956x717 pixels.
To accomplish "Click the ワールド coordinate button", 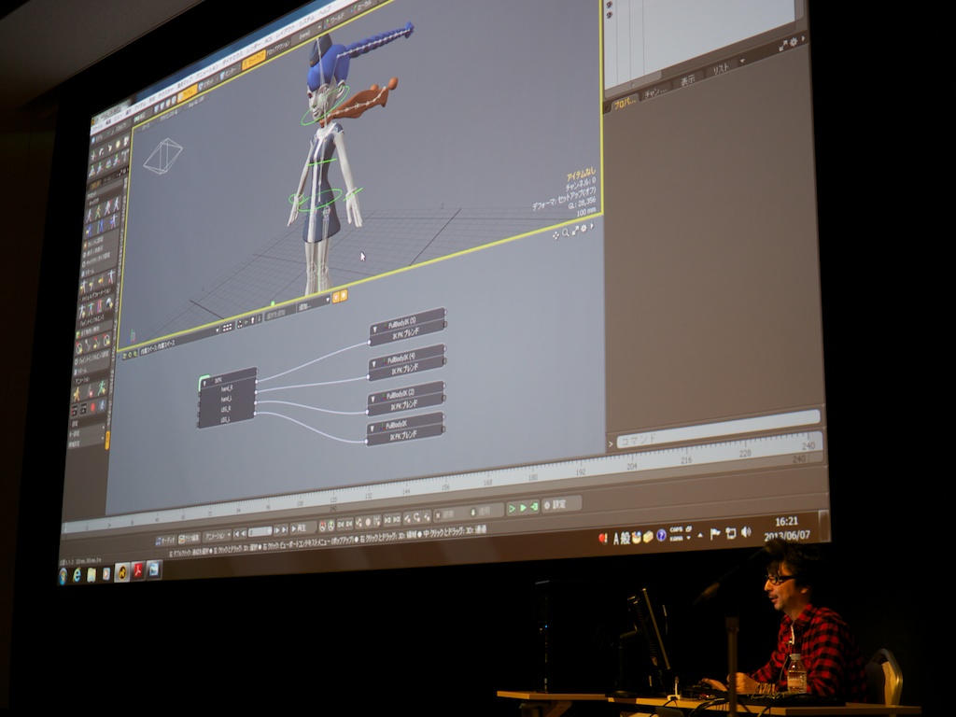I will tap(335, 21).
